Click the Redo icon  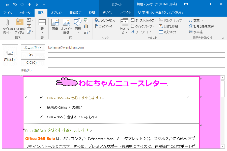(22, 5)
